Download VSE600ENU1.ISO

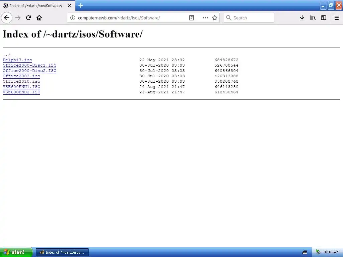click(21, 87)
